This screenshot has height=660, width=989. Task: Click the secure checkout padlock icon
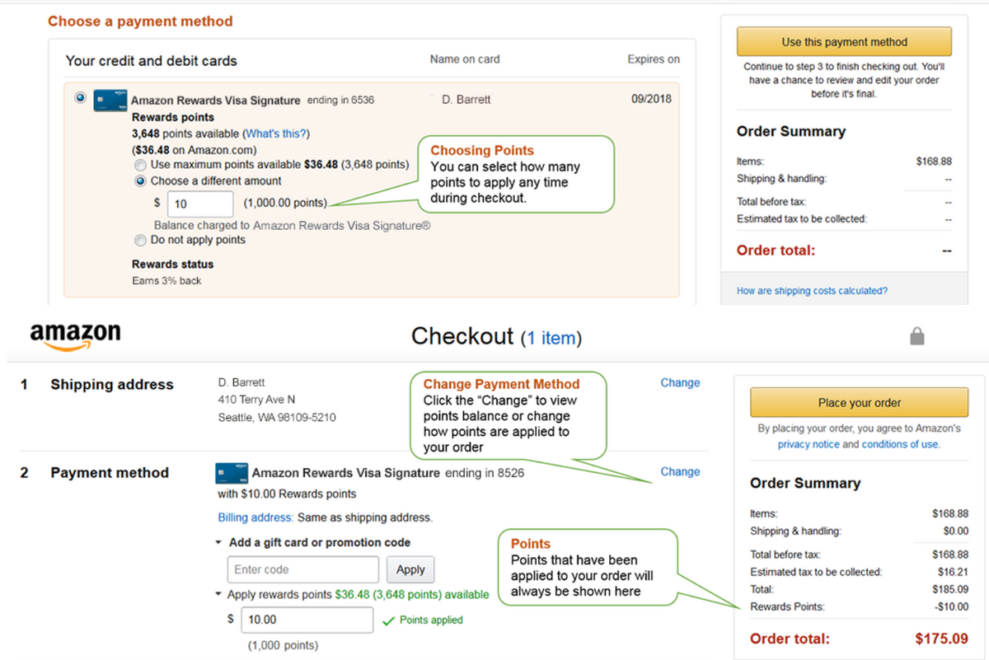click(x=916, y=336)
